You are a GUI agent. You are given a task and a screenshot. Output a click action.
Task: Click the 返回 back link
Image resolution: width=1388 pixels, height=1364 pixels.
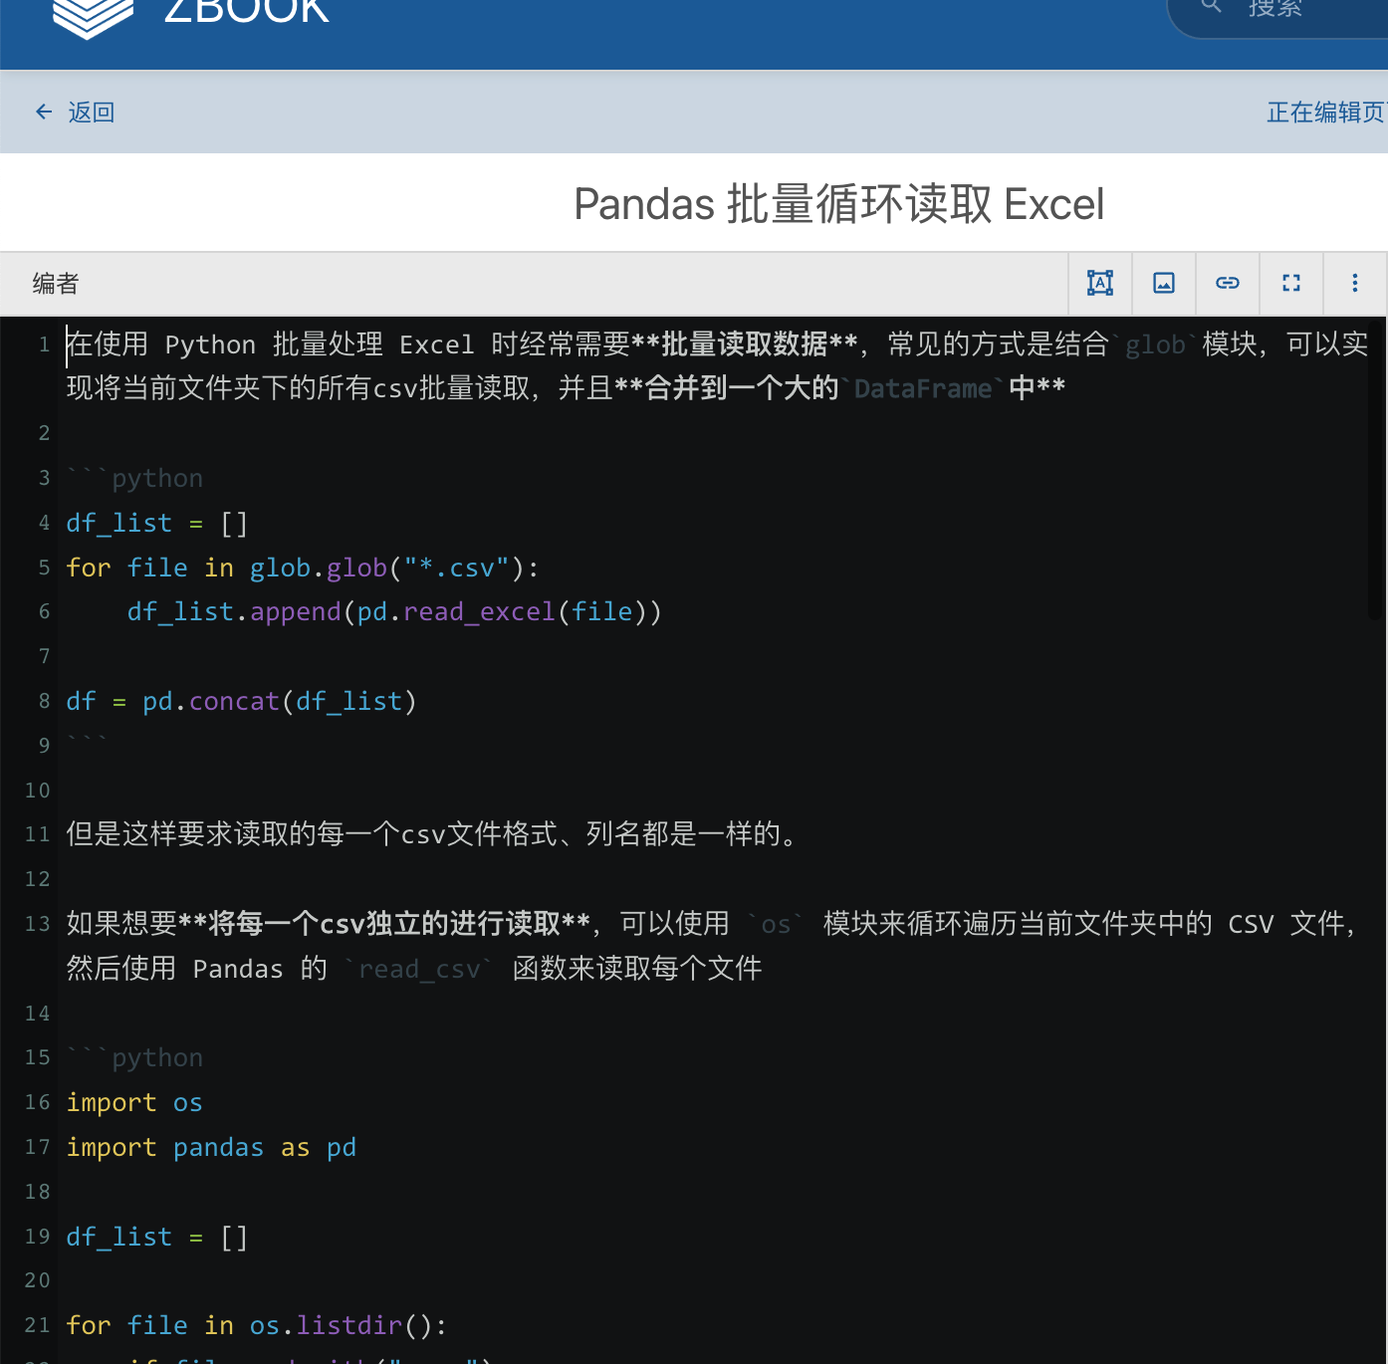click(91, 112)
